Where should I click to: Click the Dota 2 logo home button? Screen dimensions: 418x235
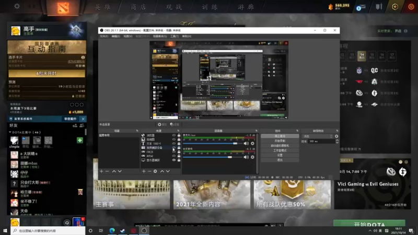[63, 7]
